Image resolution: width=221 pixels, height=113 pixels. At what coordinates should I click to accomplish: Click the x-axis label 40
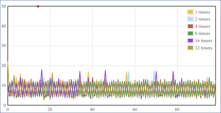coord(93,109)
